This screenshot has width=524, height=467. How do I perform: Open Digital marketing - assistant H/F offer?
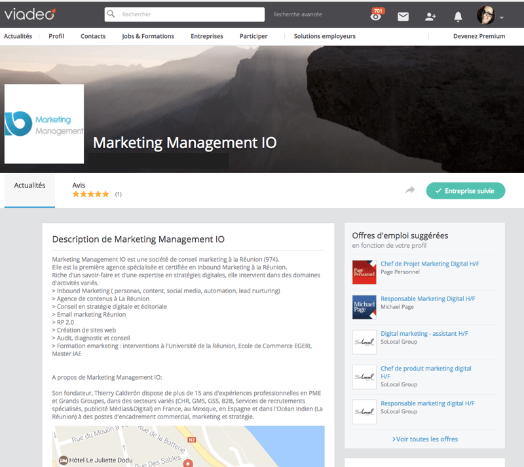(424, 333)
